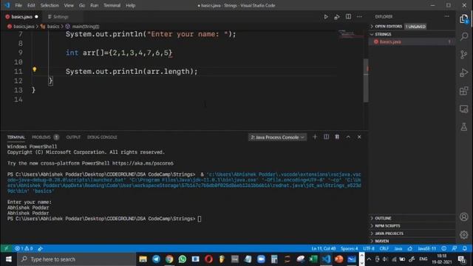Click the editor vertical scrollbar thumb
This screenshot has width=473, height=266.
tap(366, 81)
